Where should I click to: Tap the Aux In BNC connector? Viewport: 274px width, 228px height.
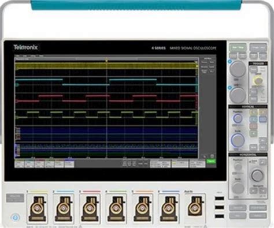(x=195, y=206)
